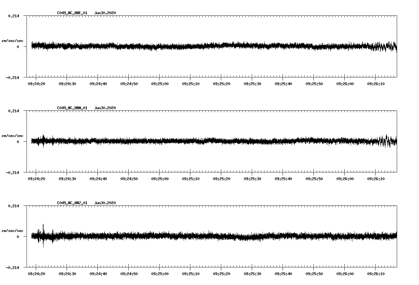Click the 09:25:50 time label under the HNZ plot
Viewport: 419px width, 285px height.
(314, 274)
